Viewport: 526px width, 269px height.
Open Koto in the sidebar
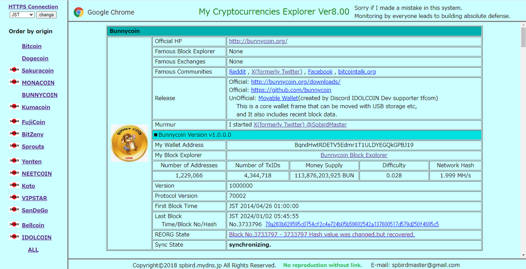[28, 186]
